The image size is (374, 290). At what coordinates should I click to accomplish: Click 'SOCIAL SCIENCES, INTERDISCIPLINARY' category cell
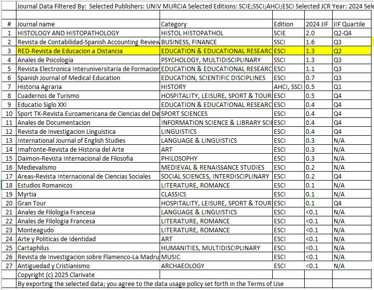pyautogui.click(x=216, y=176)
